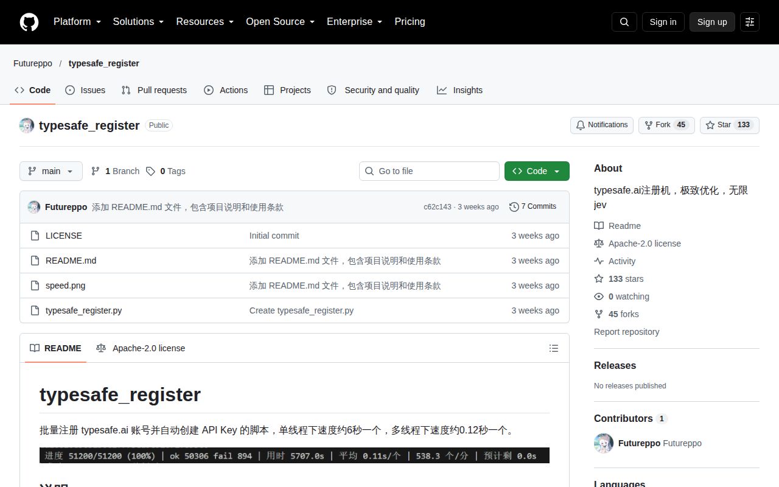Click the tag icon beside 0 Tags
Screen dimensions: 779x487
click(x=150, y=171)
